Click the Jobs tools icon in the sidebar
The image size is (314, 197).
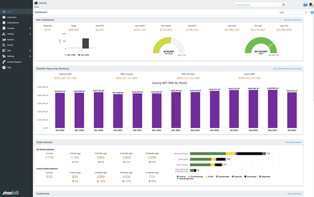tap(4, 51)
